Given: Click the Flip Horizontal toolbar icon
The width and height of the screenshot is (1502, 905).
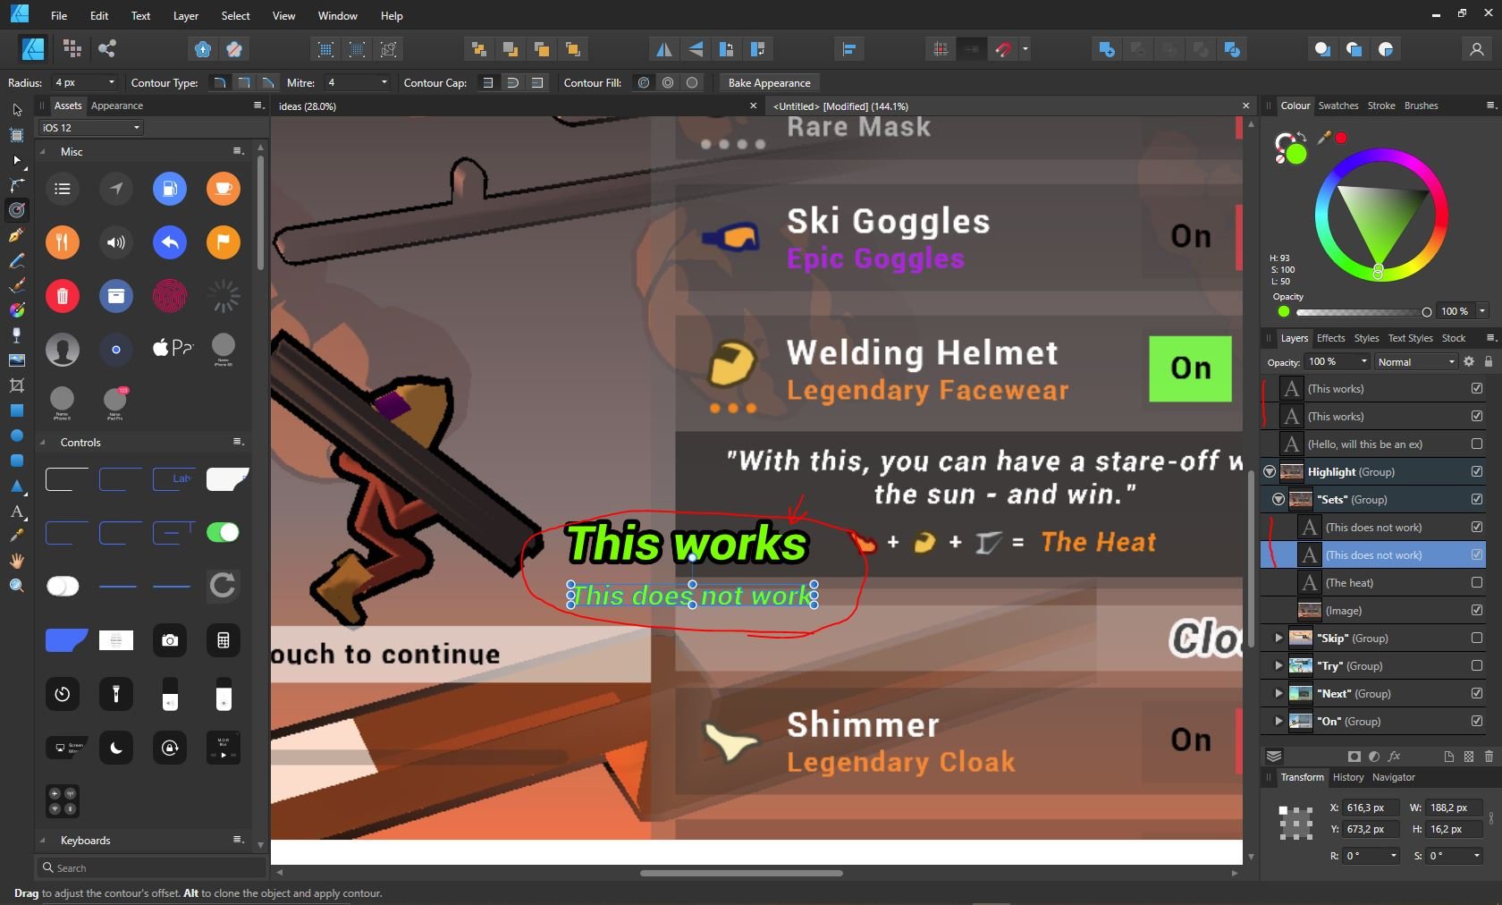Looking at the screenshot, I should click(x=663, y=49).
